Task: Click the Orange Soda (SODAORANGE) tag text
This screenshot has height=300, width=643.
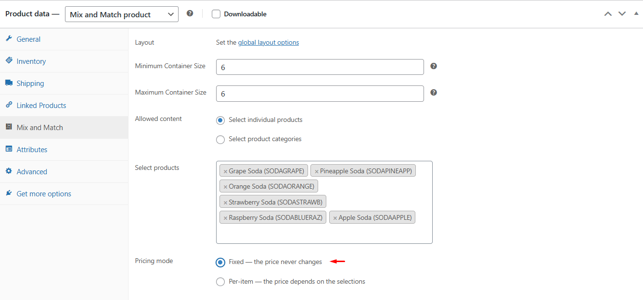Action: 271,186
